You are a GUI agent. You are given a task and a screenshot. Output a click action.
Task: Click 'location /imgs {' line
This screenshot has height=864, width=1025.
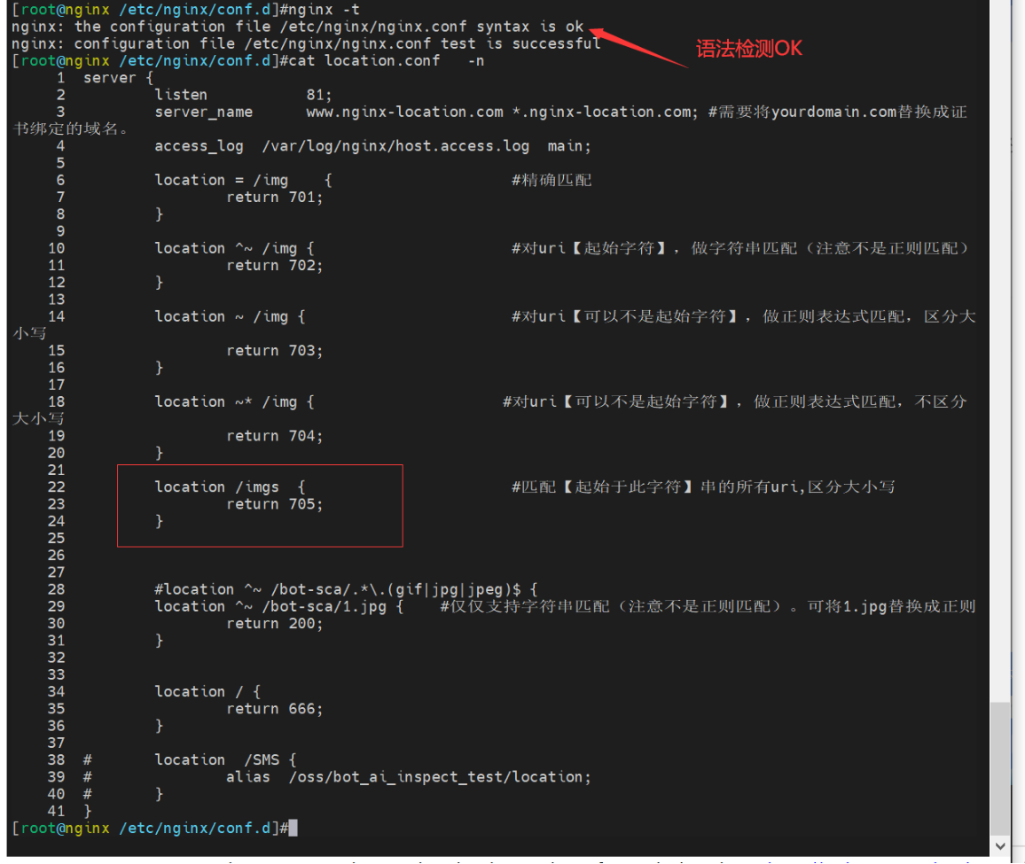tap(231, 486)
